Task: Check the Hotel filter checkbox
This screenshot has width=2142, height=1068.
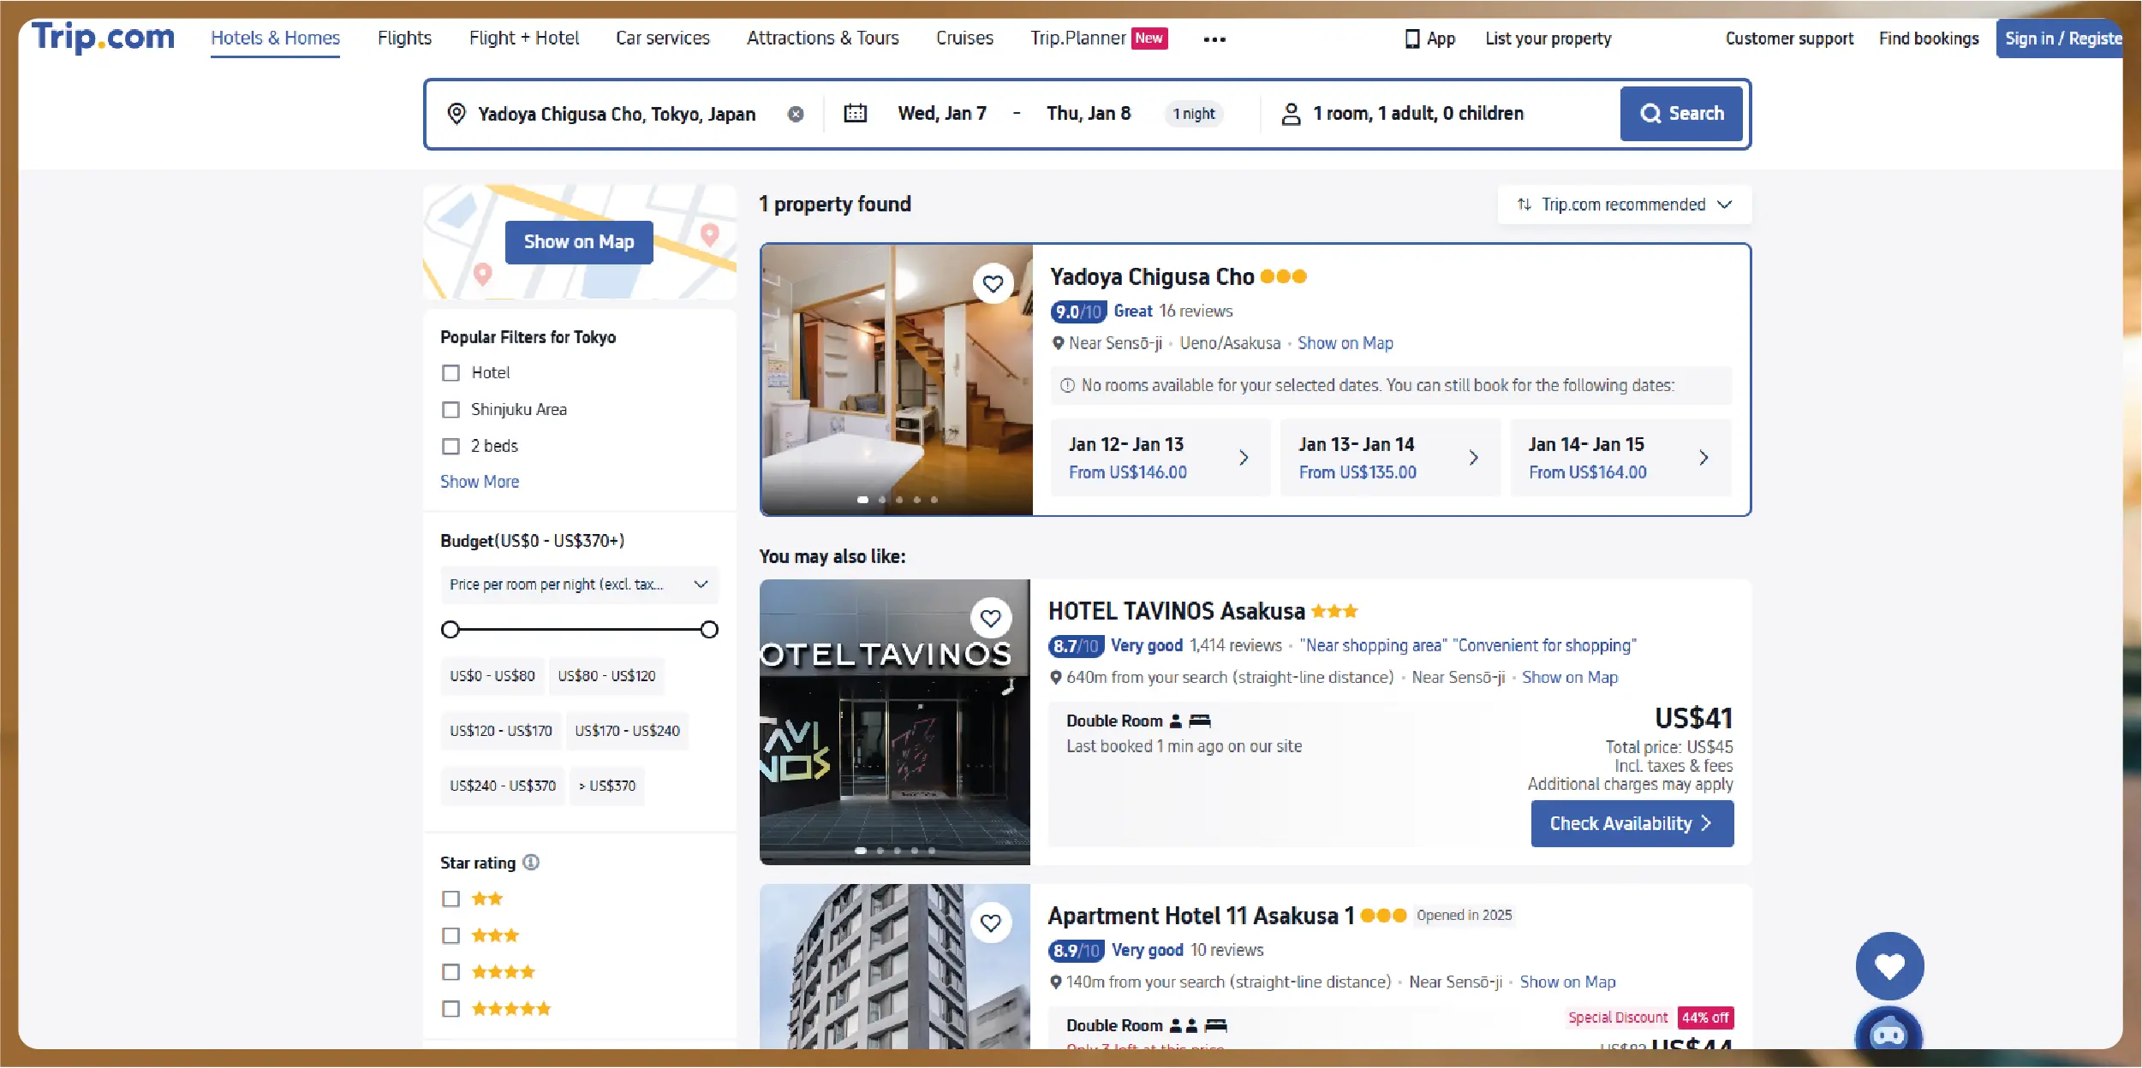Action: pos(450,372)
